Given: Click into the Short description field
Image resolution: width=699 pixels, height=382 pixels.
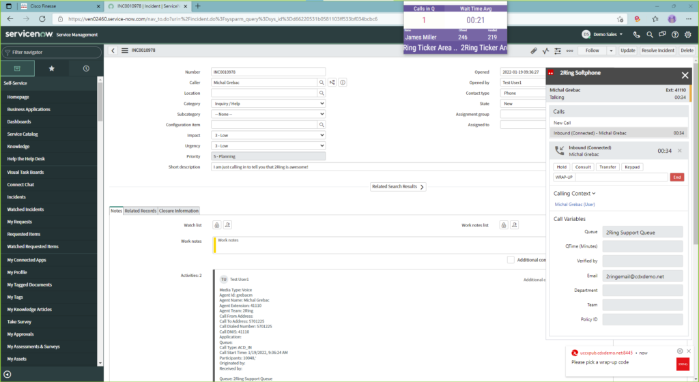Looking at the screenshot, I should (x=378, y=167).
